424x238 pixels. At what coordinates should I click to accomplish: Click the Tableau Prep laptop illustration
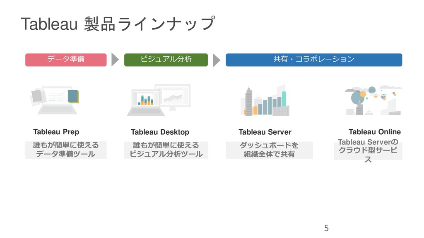(x=55, y=100)
